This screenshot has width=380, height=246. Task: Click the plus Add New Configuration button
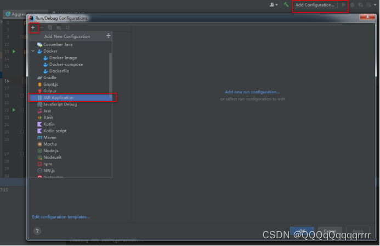tap(33, 27)
